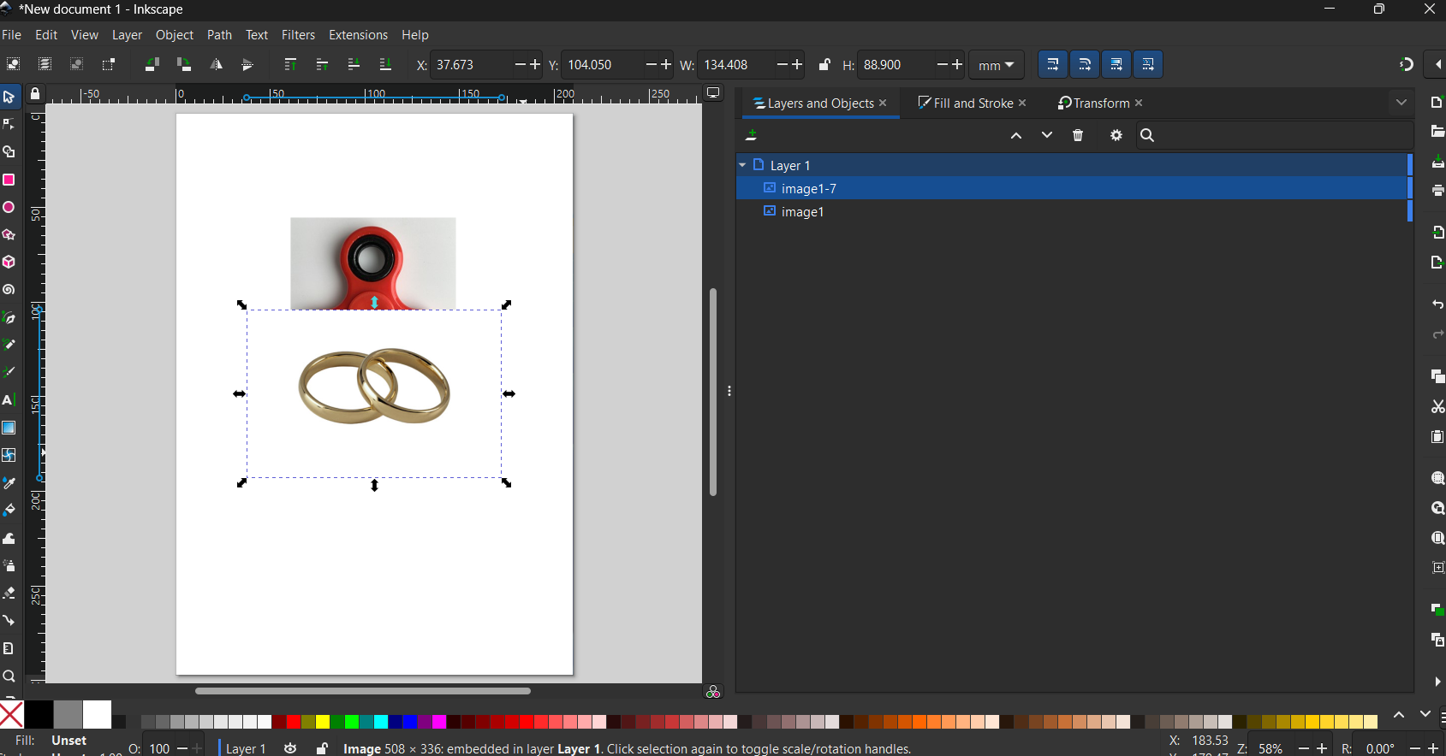Add a new layer with plus icon
The height and width of the screenshot is (756, 1446).
(x=752, y=135)
